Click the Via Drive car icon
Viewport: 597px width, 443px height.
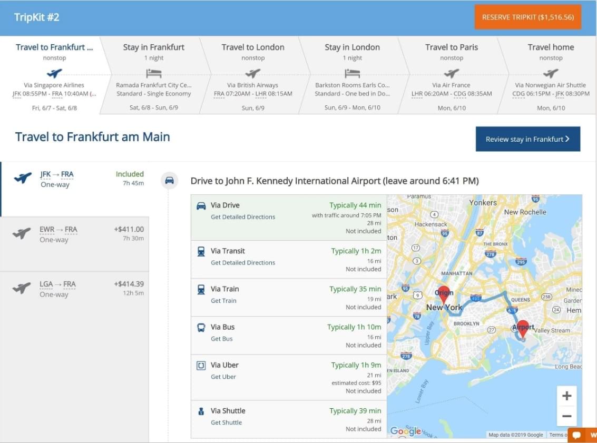point(201,206)
